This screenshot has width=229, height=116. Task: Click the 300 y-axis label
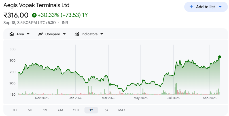tap(12, 60)
